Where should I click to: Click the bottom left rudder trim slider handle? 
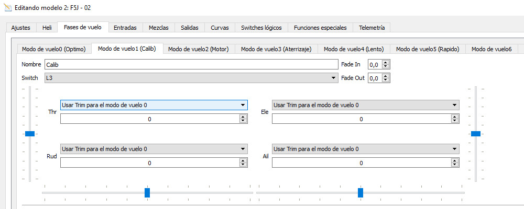tap(147, 193)
